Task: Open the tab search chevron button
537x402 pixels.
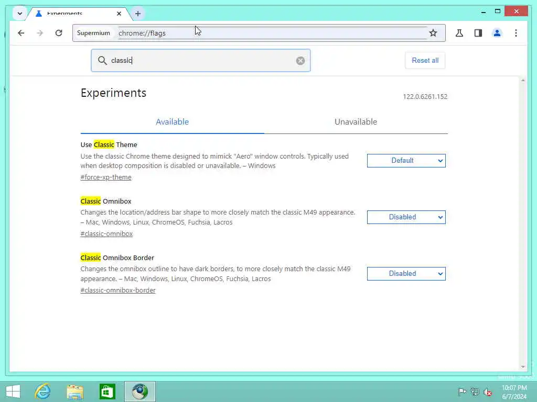Action: click(x=19, y=14)
